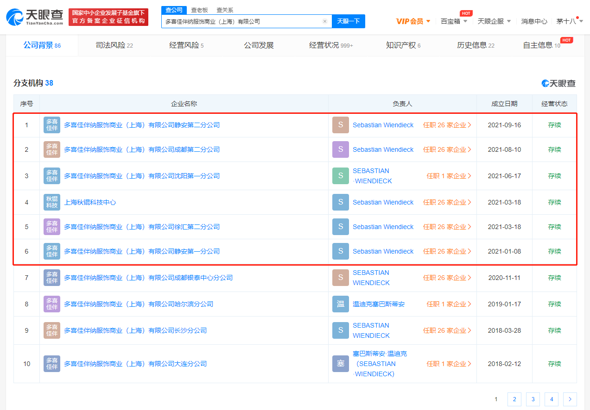Screen dimensions: 590x410
Task: Click the 塞 avatar in row 10
Action: pos(341,364)
